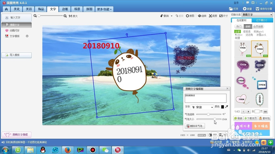The image size is (275, 154).
Task: Click the 原图 original image button
Action: coord(190,16)
